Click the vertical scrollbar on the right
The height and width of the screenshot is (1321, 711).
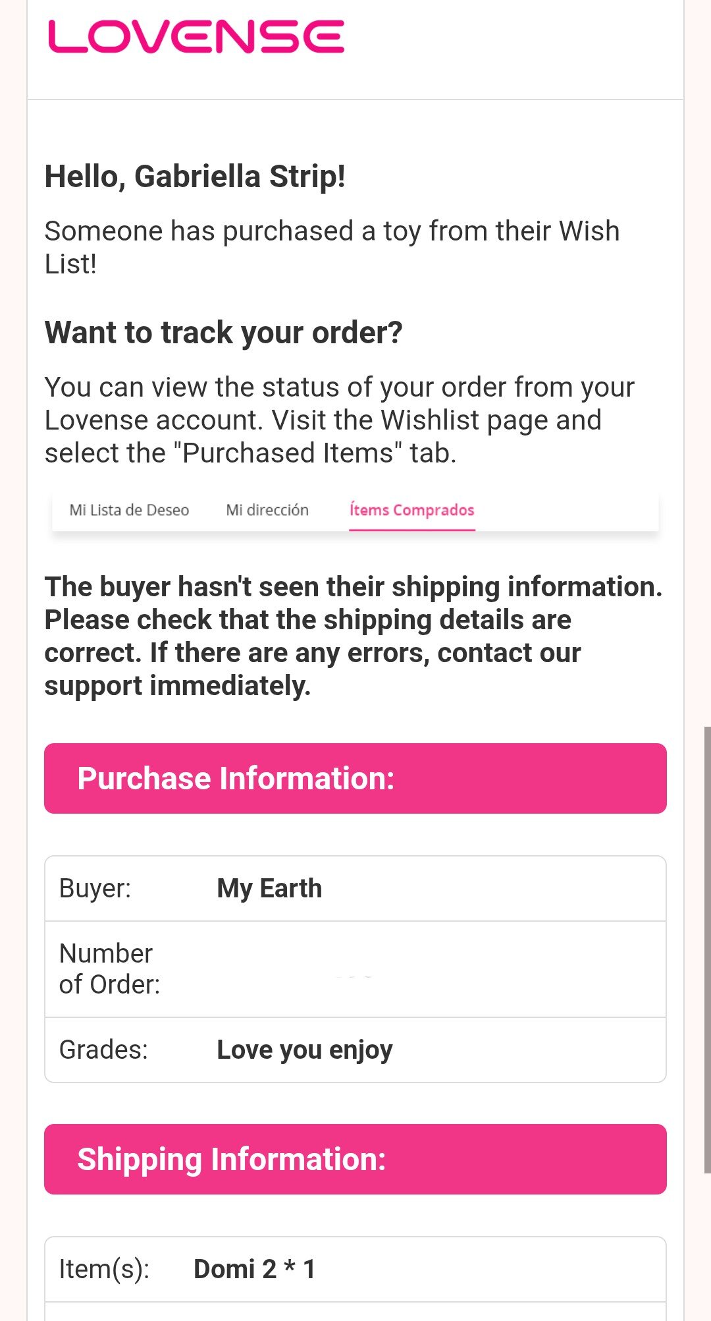point(707,949)
